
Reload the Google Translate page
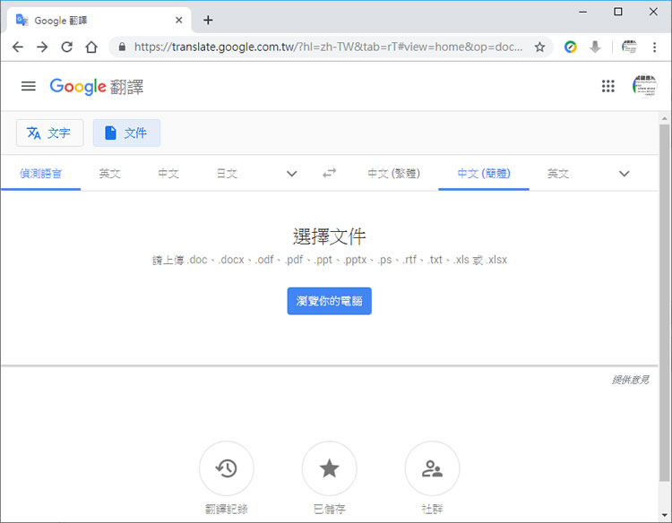click(67, 47)
